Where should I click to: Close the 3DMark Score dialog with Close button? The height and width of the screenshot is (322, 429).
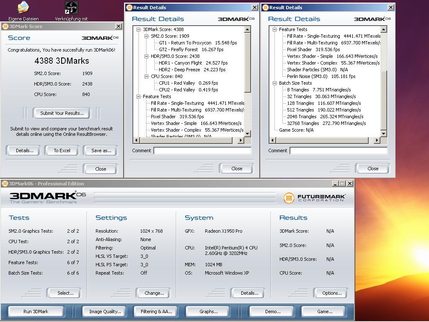click(x=101, y=169)
